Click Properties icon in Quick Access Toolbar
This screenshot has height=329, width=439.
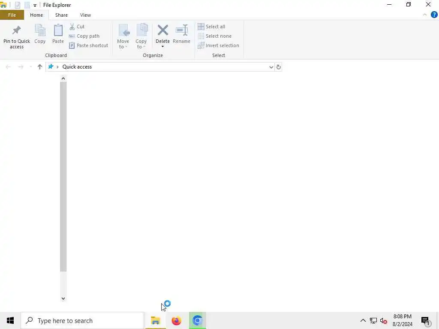[x=17, y=5]
